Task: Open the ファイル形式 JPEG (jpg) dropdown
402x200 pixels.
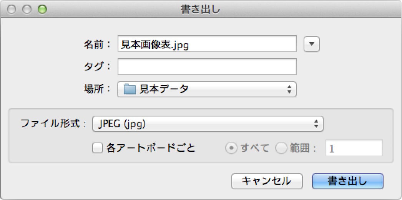Action: tap(208, 124)
